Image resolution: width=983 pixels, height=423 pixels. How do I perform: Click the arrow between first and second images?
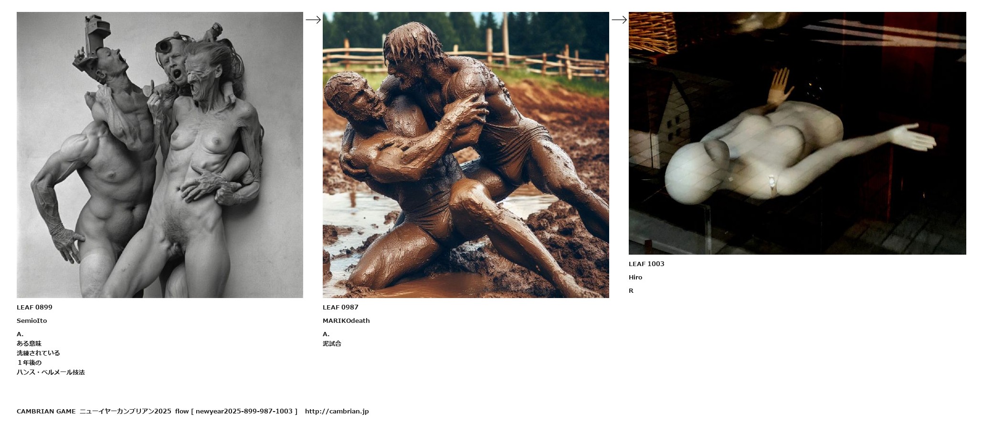pos(313,20)
